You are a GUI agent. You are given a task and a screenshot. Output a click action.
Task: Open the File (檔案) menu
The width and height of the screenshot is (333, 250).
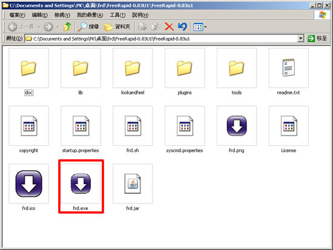pyautogui.click(x=18, y=15)
